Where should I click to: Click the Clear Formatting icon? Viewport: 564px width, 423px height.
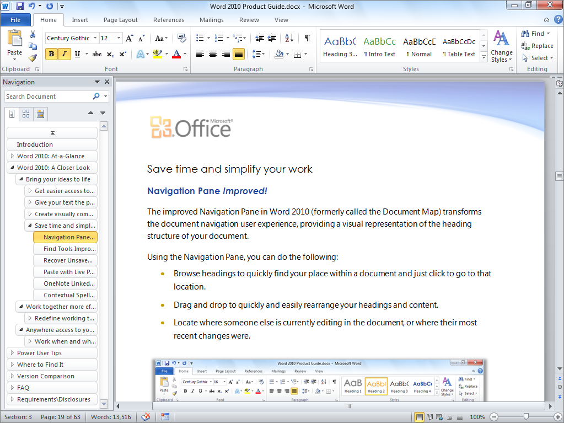[181, 38]
